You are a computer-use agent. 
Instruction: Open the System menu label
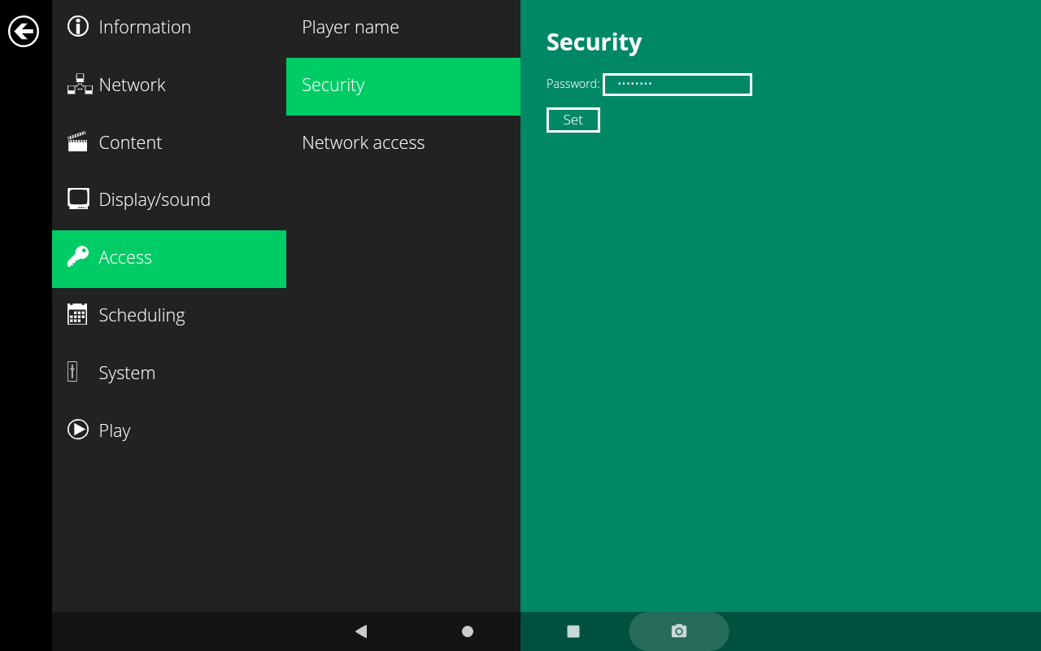(127, 373)
